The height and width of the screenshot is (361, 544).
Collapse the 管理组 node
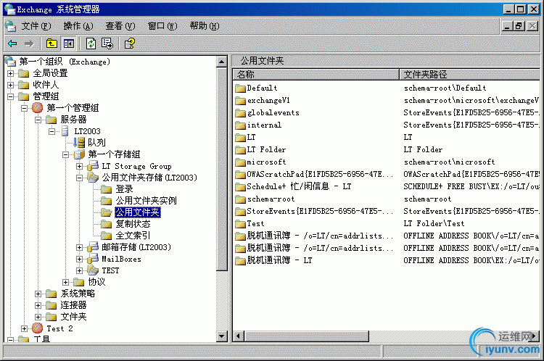click(x=10, y=96)
